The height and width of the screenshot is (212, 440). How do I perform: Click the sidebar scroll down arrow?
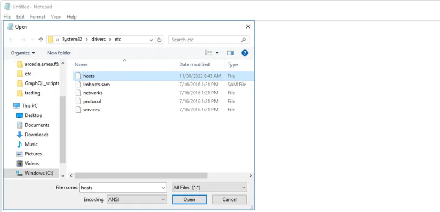tap(63, 176)
